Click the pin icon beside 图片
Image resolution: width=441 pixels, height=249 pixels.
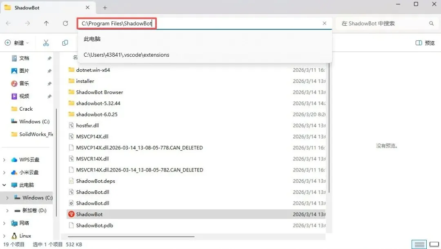(49, 71)
